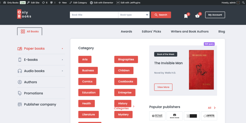The height and width of the screenshot is (123, 246).
Task: Click the Arts category button
Action: pos(85,60)
